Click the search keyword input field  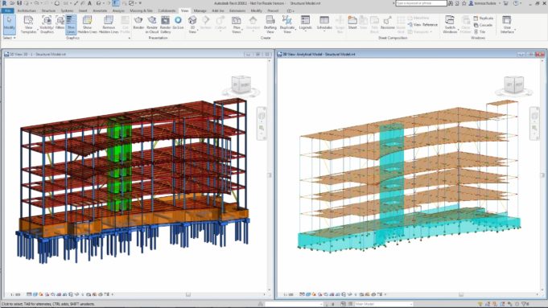coord(421,3)
